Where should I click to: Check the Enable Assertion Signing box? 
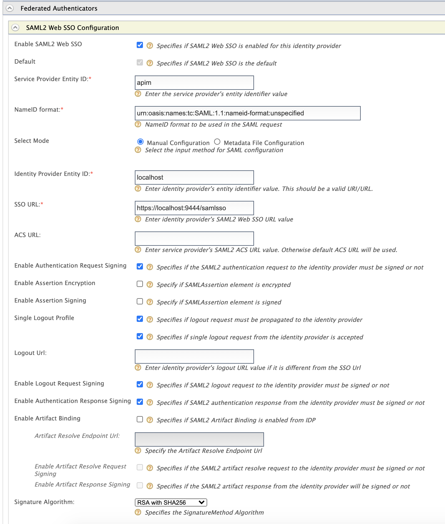[x=139, y=302]
